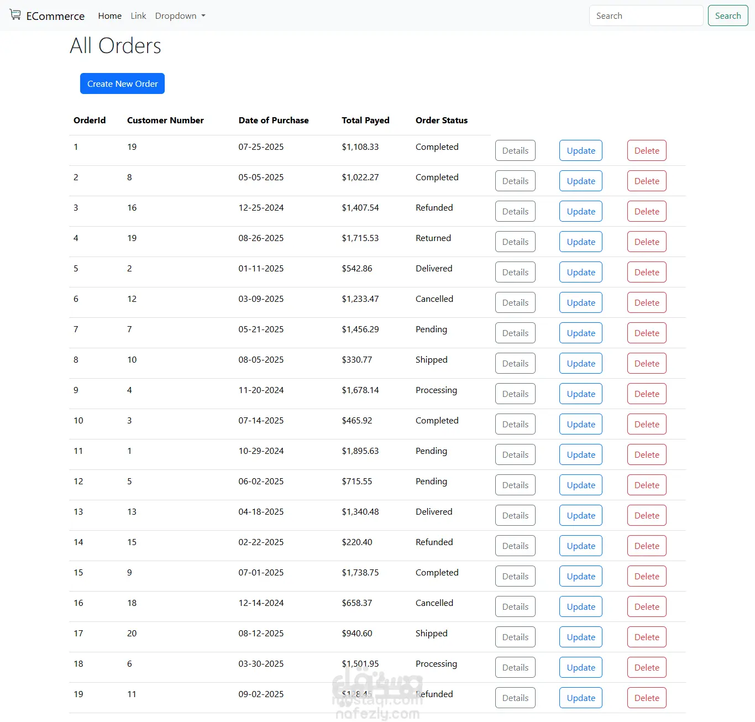
Task: View Details for order 1
Action: pyautogui.click(x=515, y=151)
